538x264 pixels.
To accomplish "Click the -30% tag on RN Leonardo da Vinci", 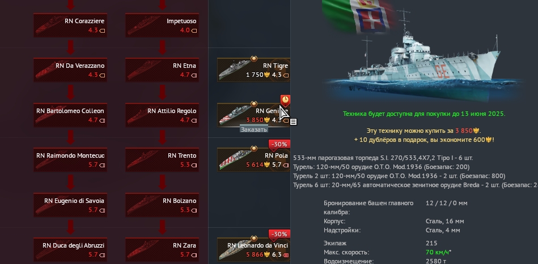I will click(279, 234).
